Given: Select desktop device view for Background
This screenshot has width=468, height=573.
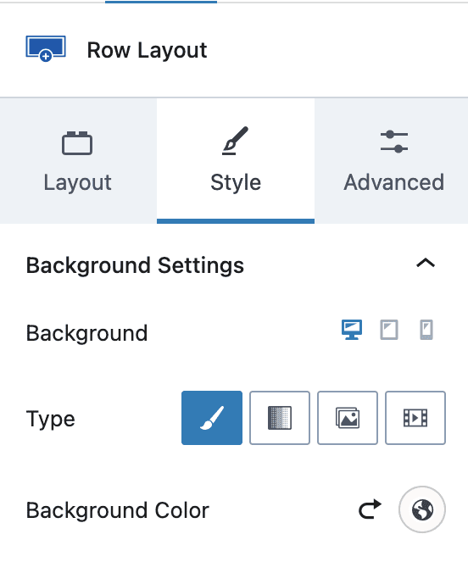Looking at the screenshot, I should (x=352, y=330).
